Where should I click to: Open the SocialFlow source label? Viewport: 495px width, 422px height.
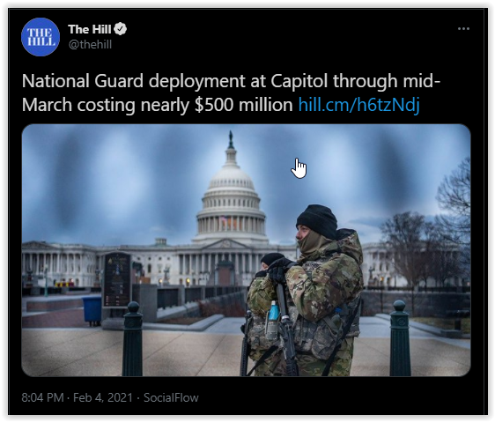pyautogui.click(x=171, y=397)
